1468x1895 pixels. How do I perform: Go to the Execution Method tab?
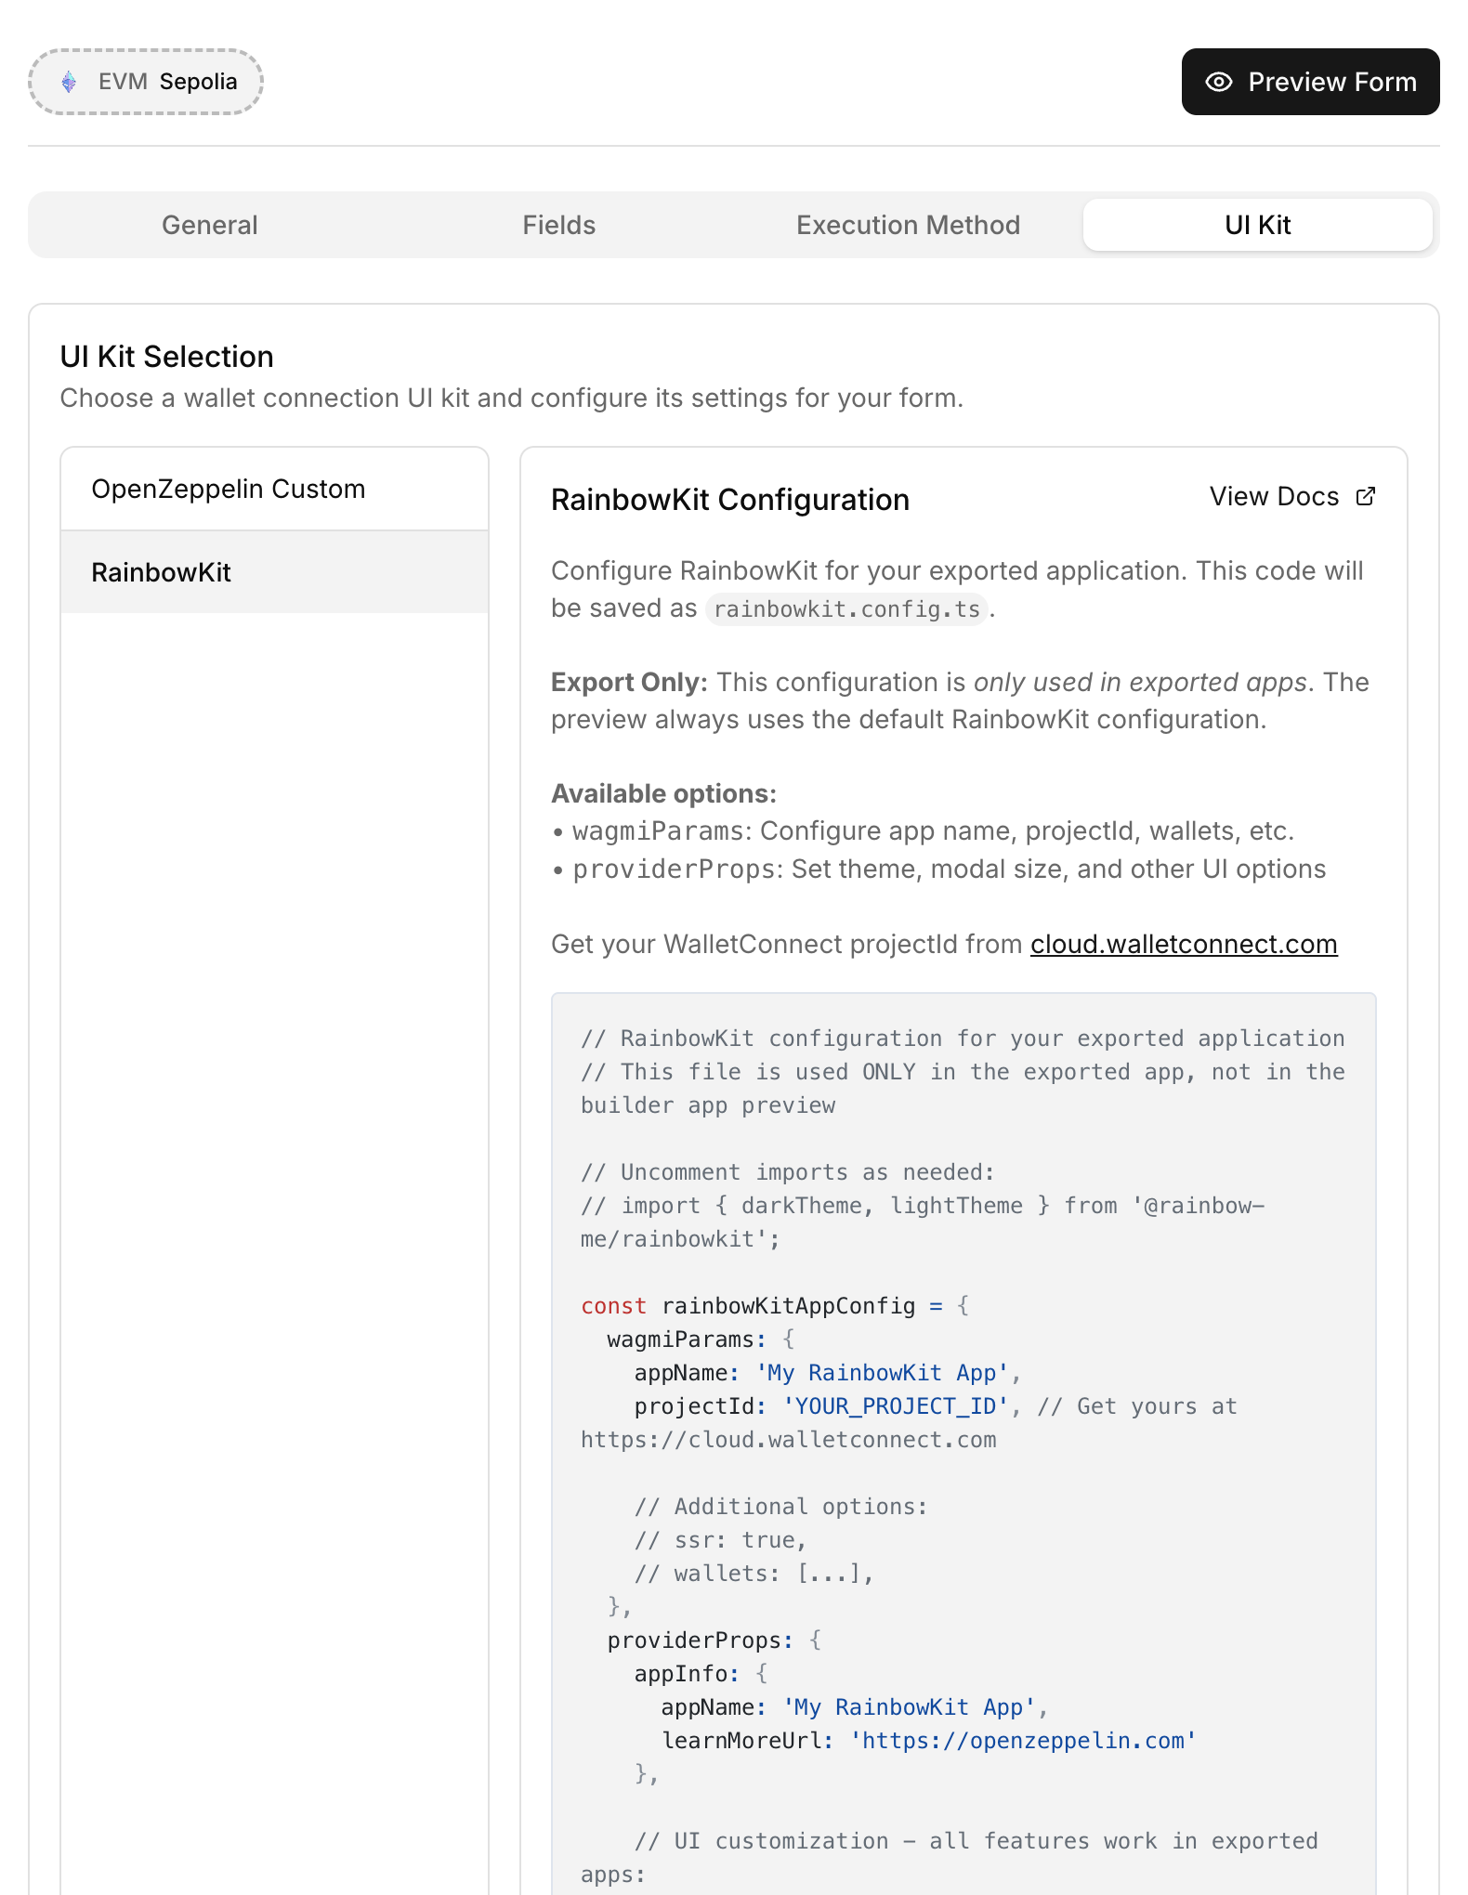click(908, 225)
